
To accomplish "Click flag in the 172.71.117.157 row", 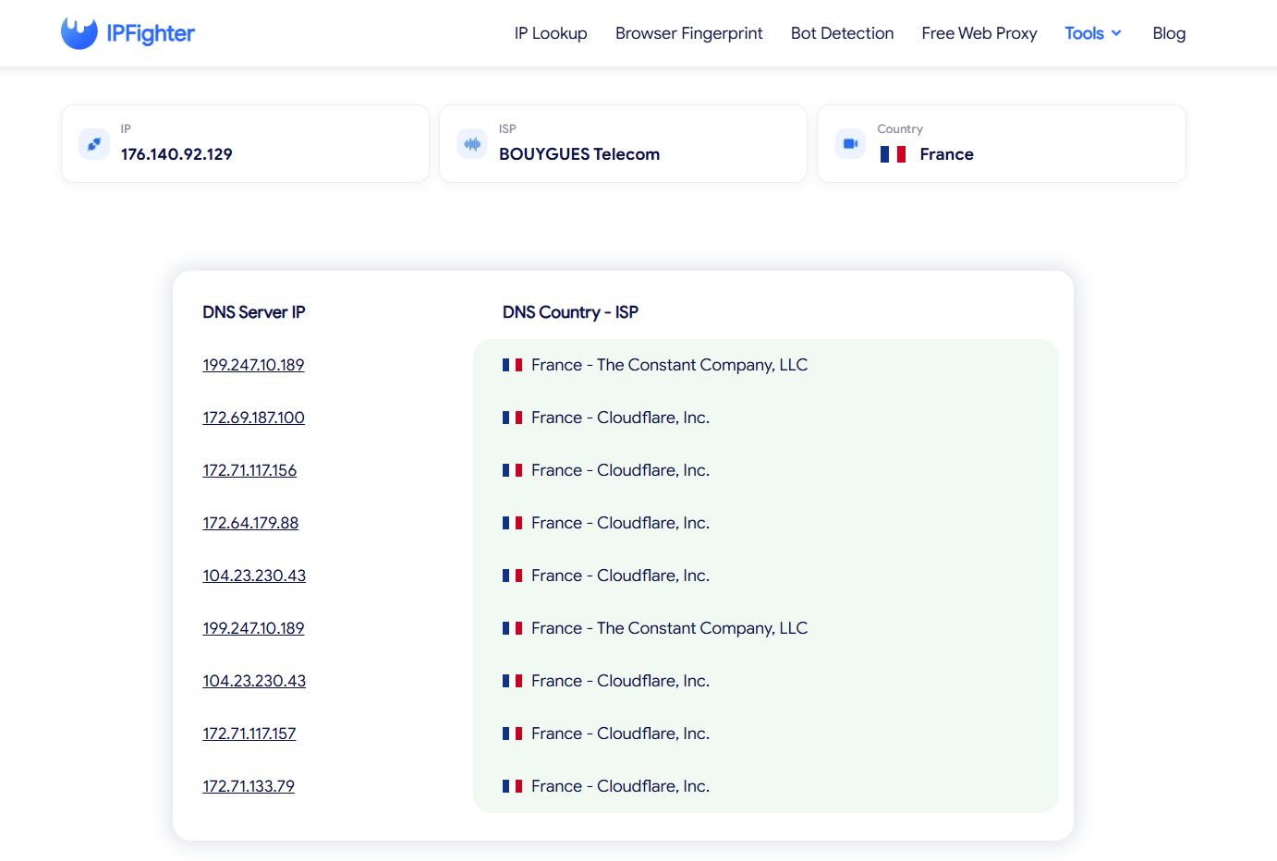I will tap(512, 734).
